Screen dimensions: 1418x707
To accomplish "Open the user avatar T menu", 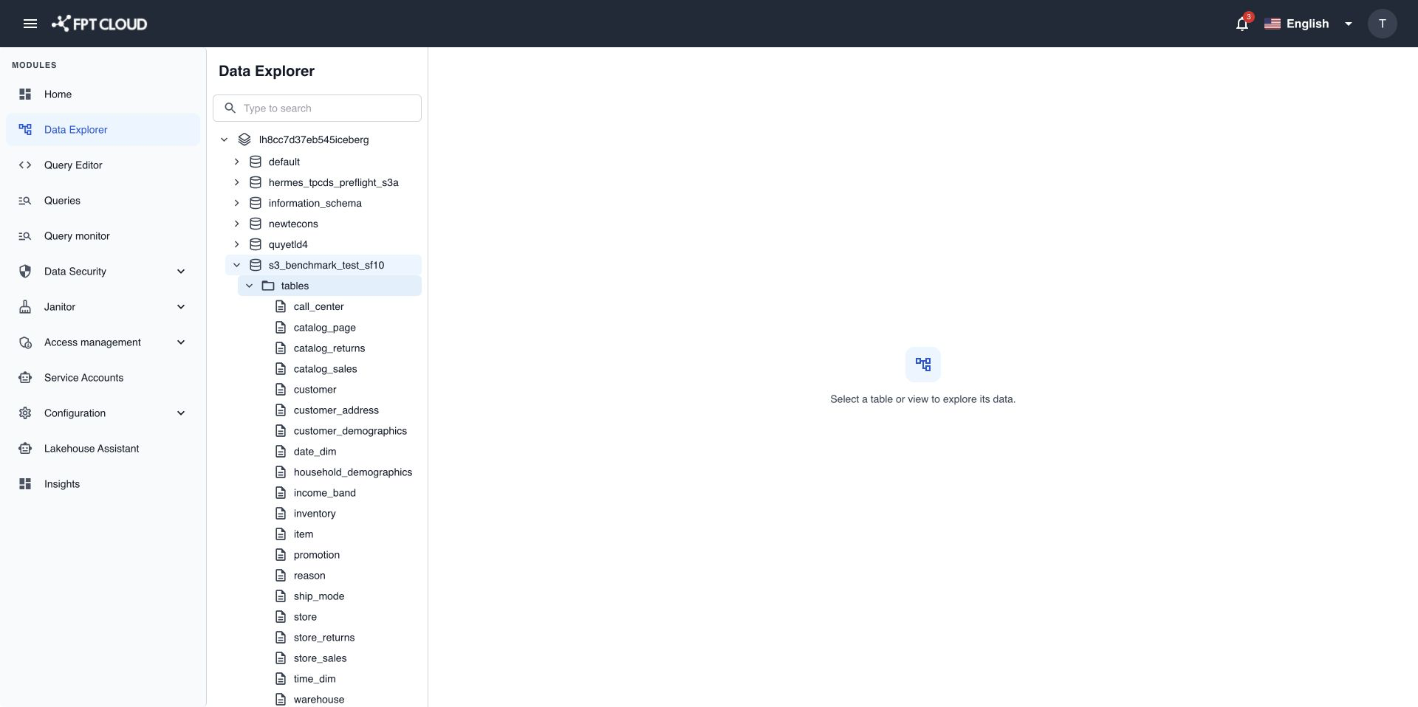I will tap(1383, 24).
